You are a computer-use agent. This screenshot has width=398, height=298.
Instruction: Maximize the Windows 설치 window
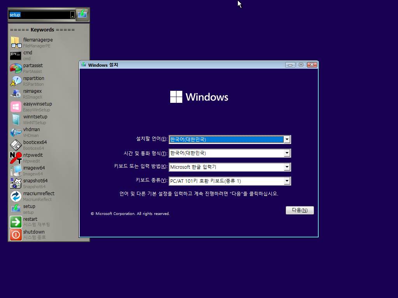coord(301,65)
